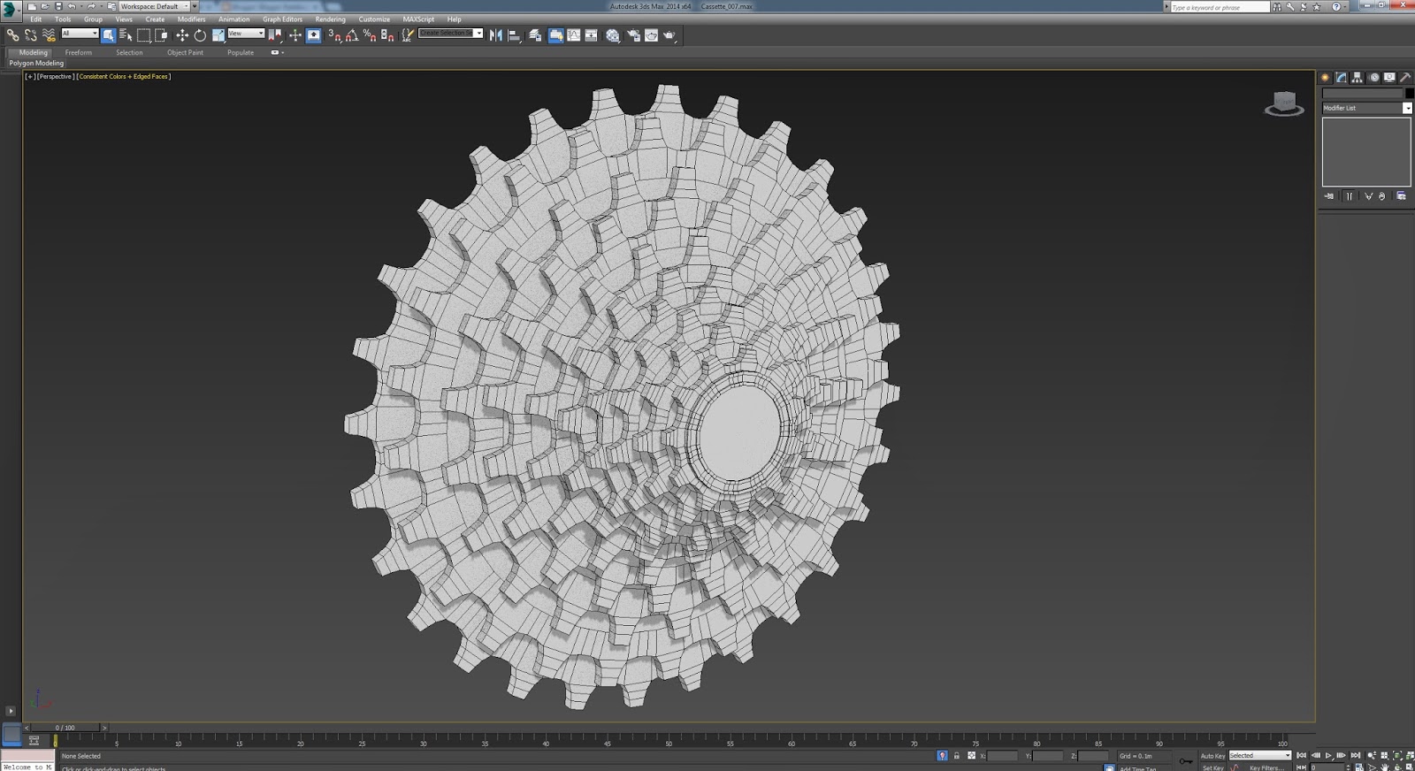This screenshot has width=1415, height=771.
Task: Click the Mirror tool icon
Action: (496, 35)
